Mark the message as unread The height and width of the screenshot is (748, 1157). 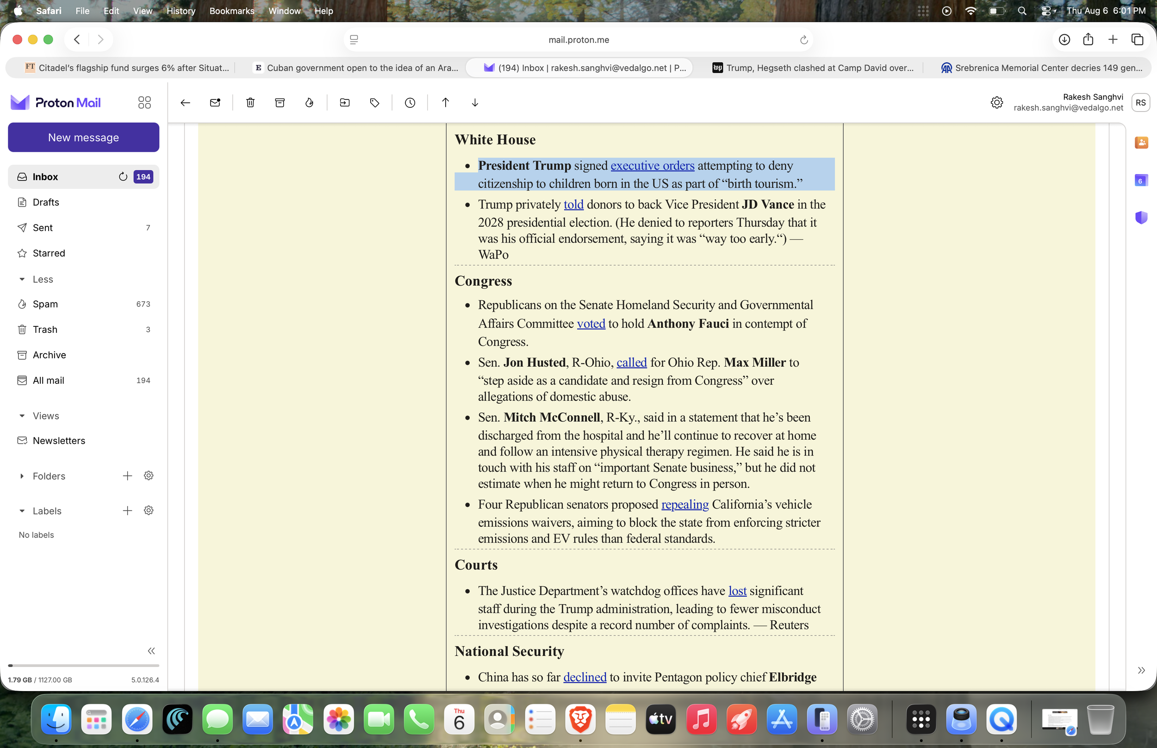pyautogui.click(x=215, y=102)
